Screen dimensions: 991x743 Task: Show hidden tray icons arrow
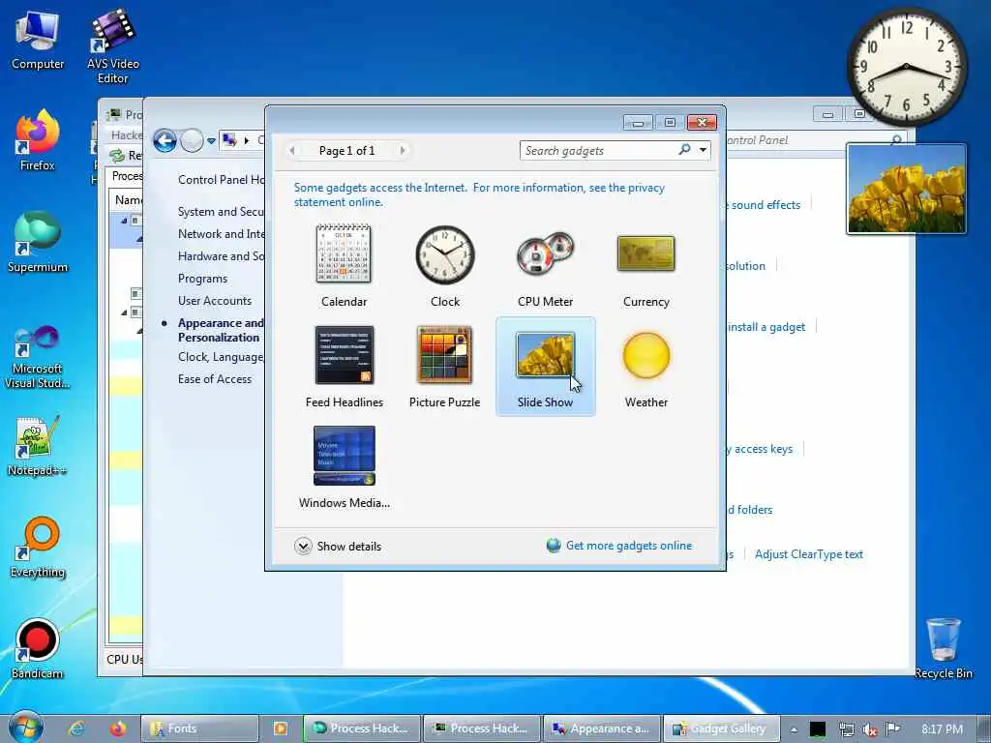click(794, 729)
